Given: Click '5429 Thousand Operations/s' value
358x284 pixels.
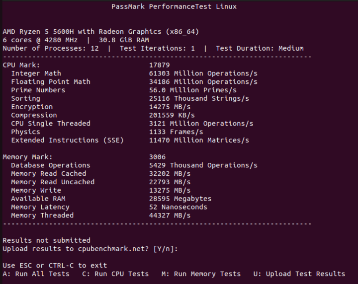Looking at the screenshot, I should 203,165.
